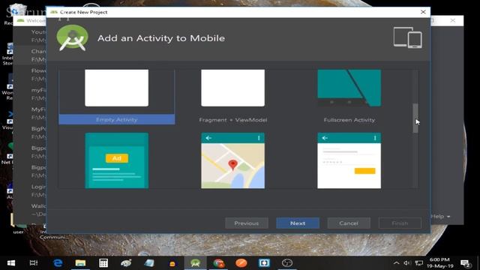The width and height of the screenshot is (480, 270).
Task: Open the Windows Start menu
Action: point(11,263)
